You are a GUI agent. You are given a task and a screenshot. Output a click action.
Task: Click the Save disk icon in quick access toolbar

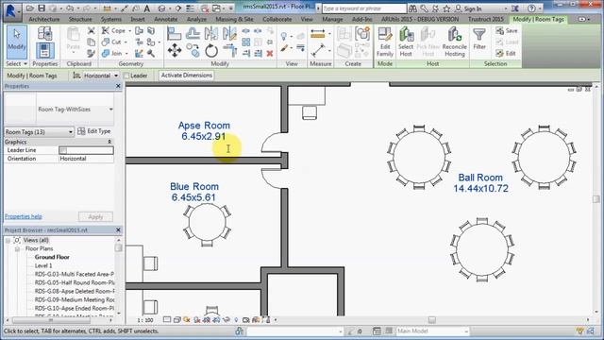(x=42, y=8)
